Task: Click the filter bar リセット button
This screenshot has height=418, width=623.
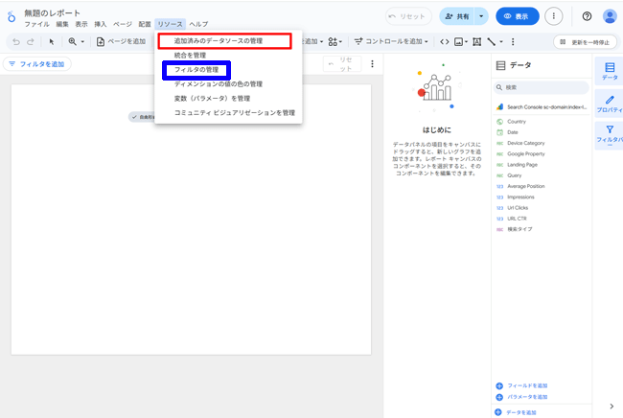Action: [x=342, y=64]
